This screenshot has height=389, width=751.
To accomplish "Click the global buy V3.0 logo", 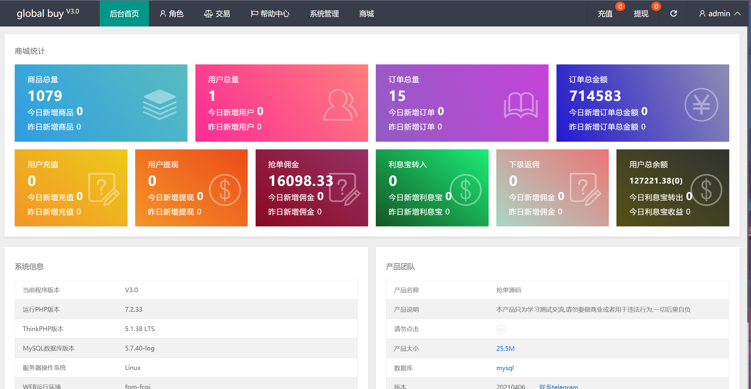I will [x=48, y=13].
